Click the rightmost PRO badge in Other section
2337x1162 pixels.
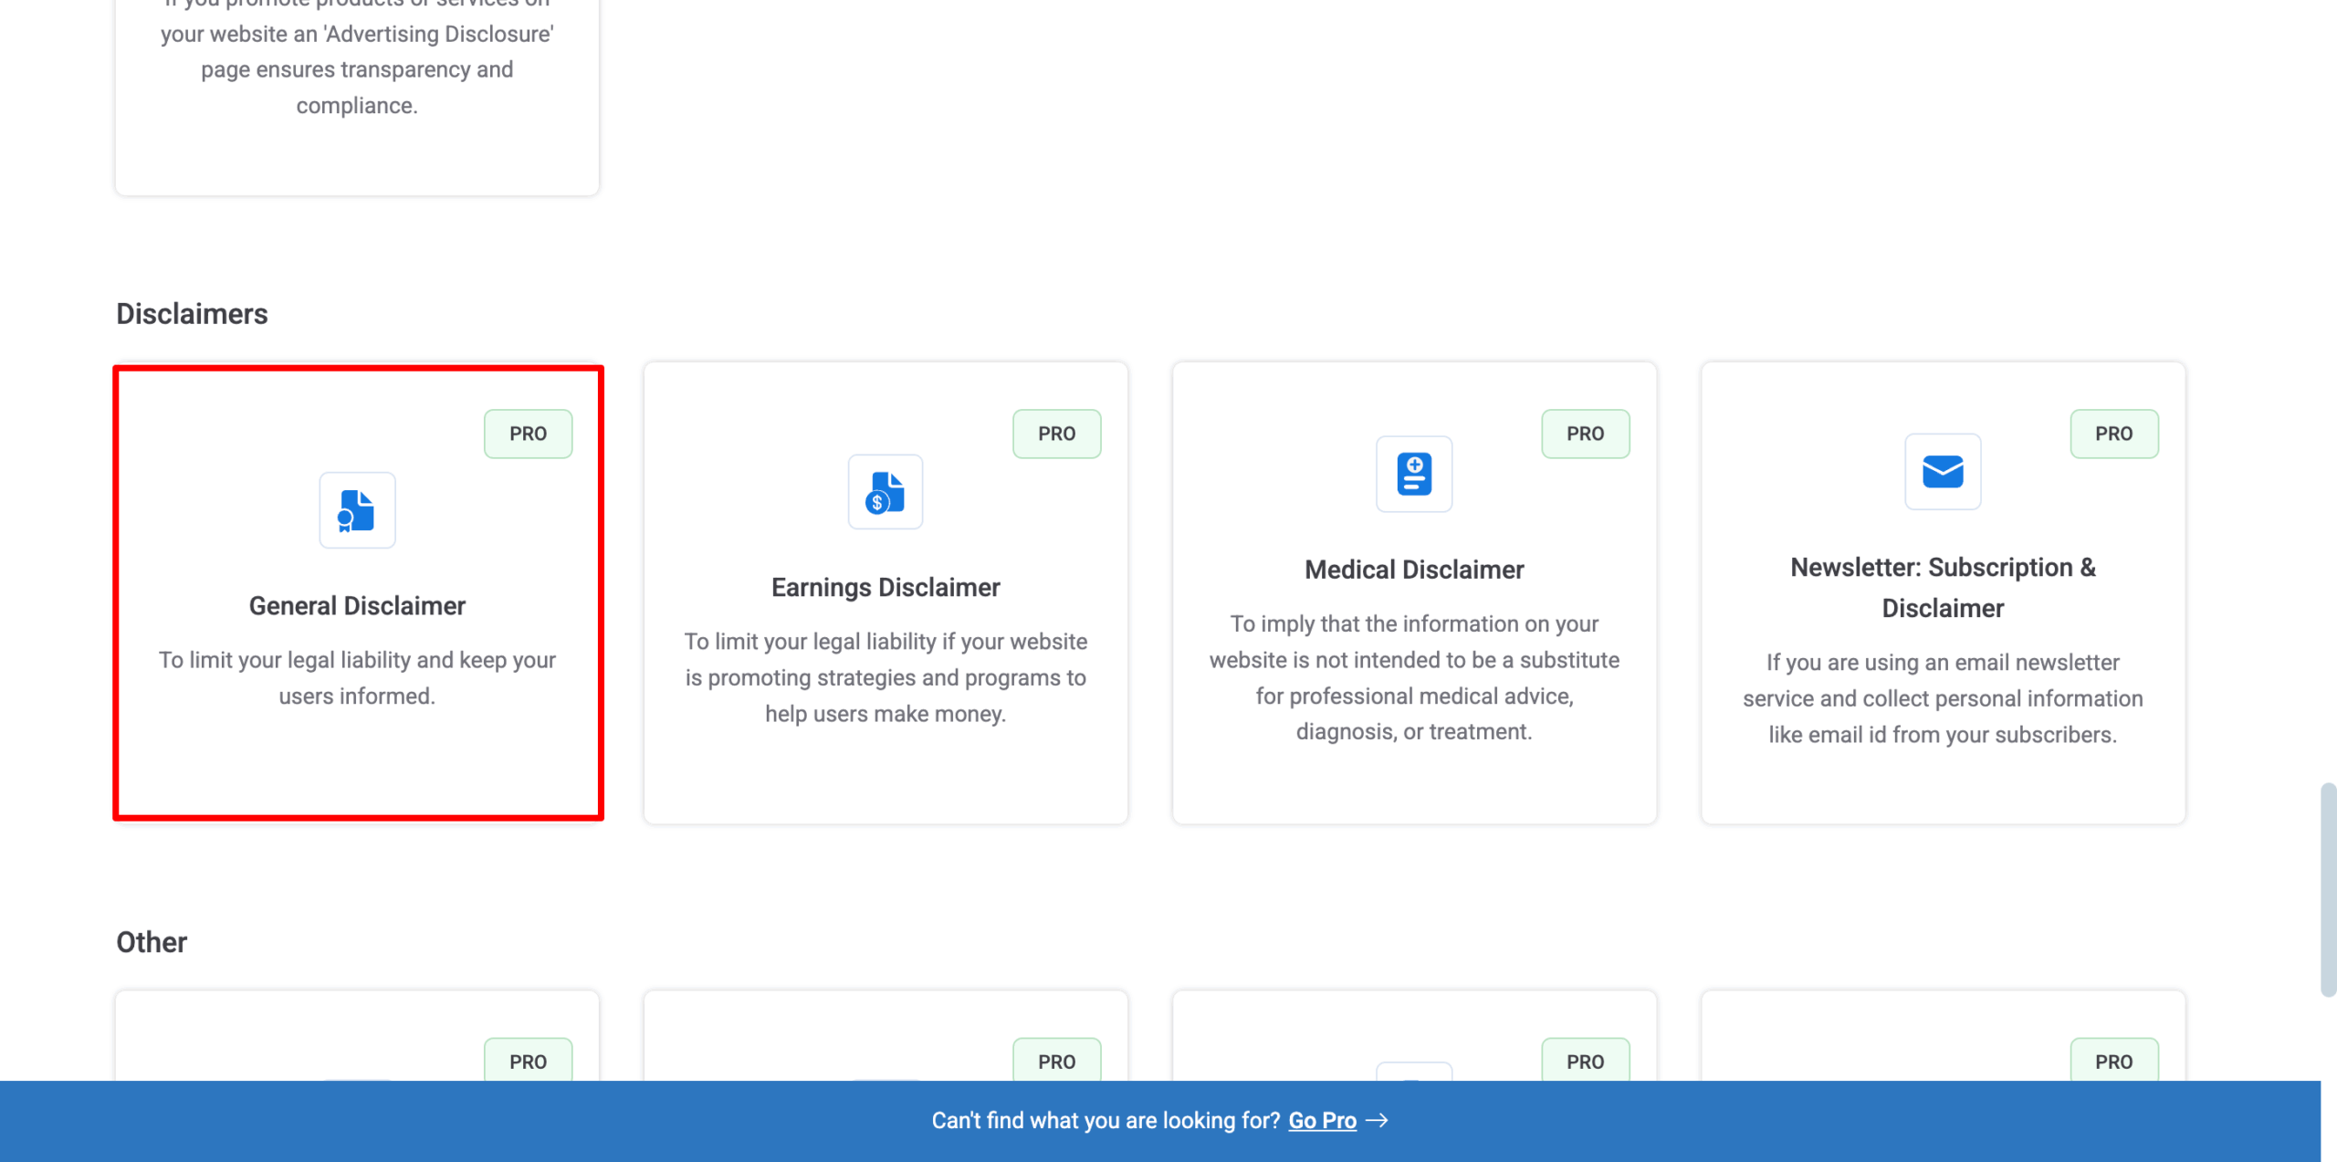tap(2114, 1061)
